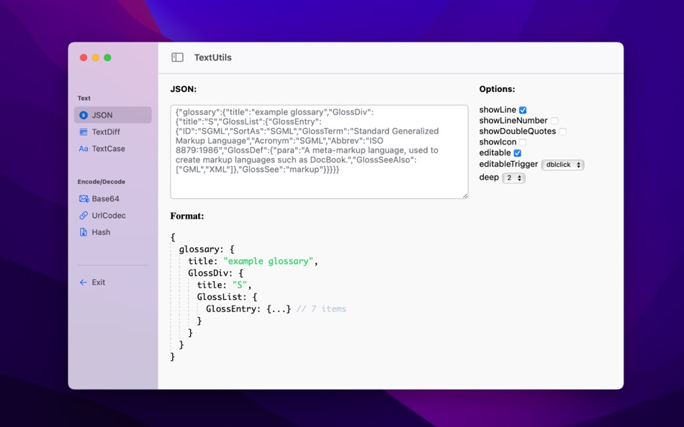The image size is (684, 427).
Task: Click the Exit arrow icon
Action: (82, 282)
